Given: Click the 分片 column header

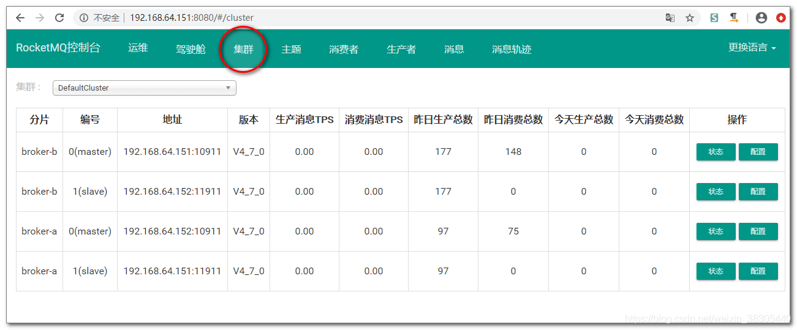Looking at the screenshot, I should [x=39, y=120].
